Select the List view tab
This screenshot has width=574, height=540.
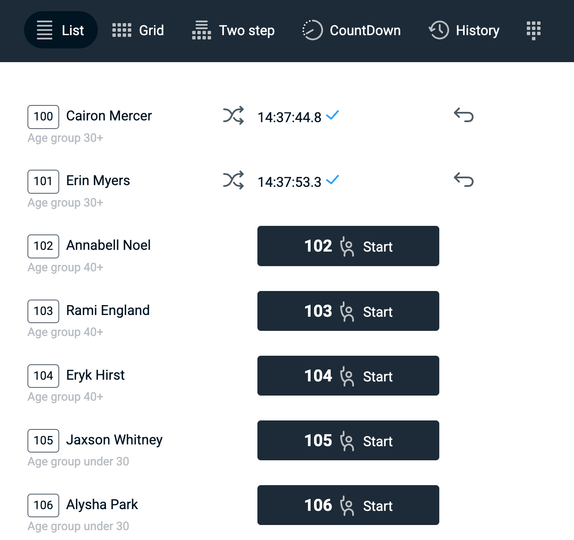tap(61, 30)
